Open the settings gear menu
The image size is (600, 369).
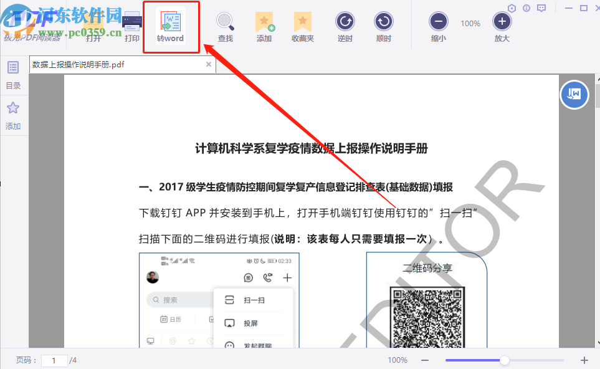tap(512, 7)
